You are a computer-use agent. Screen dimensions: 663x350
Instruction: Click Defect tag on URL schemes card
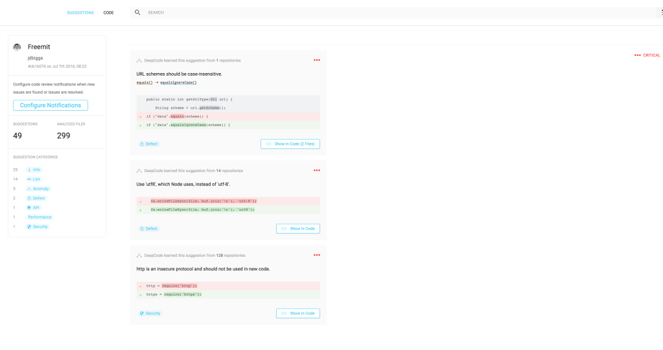[x=149, y=144]
